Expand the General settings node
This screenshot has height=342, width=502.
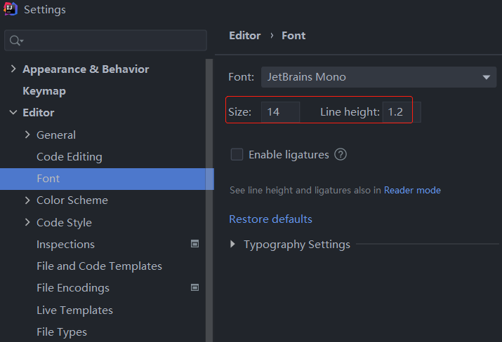pyautogui.click(x=27, y=135)
